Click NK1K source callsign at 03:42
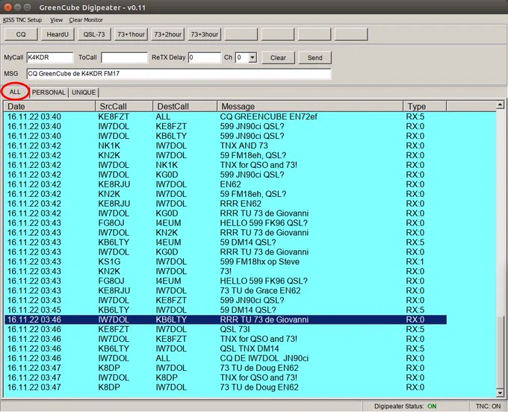This screenshot has height=412, width=508. tap(109, 146)
